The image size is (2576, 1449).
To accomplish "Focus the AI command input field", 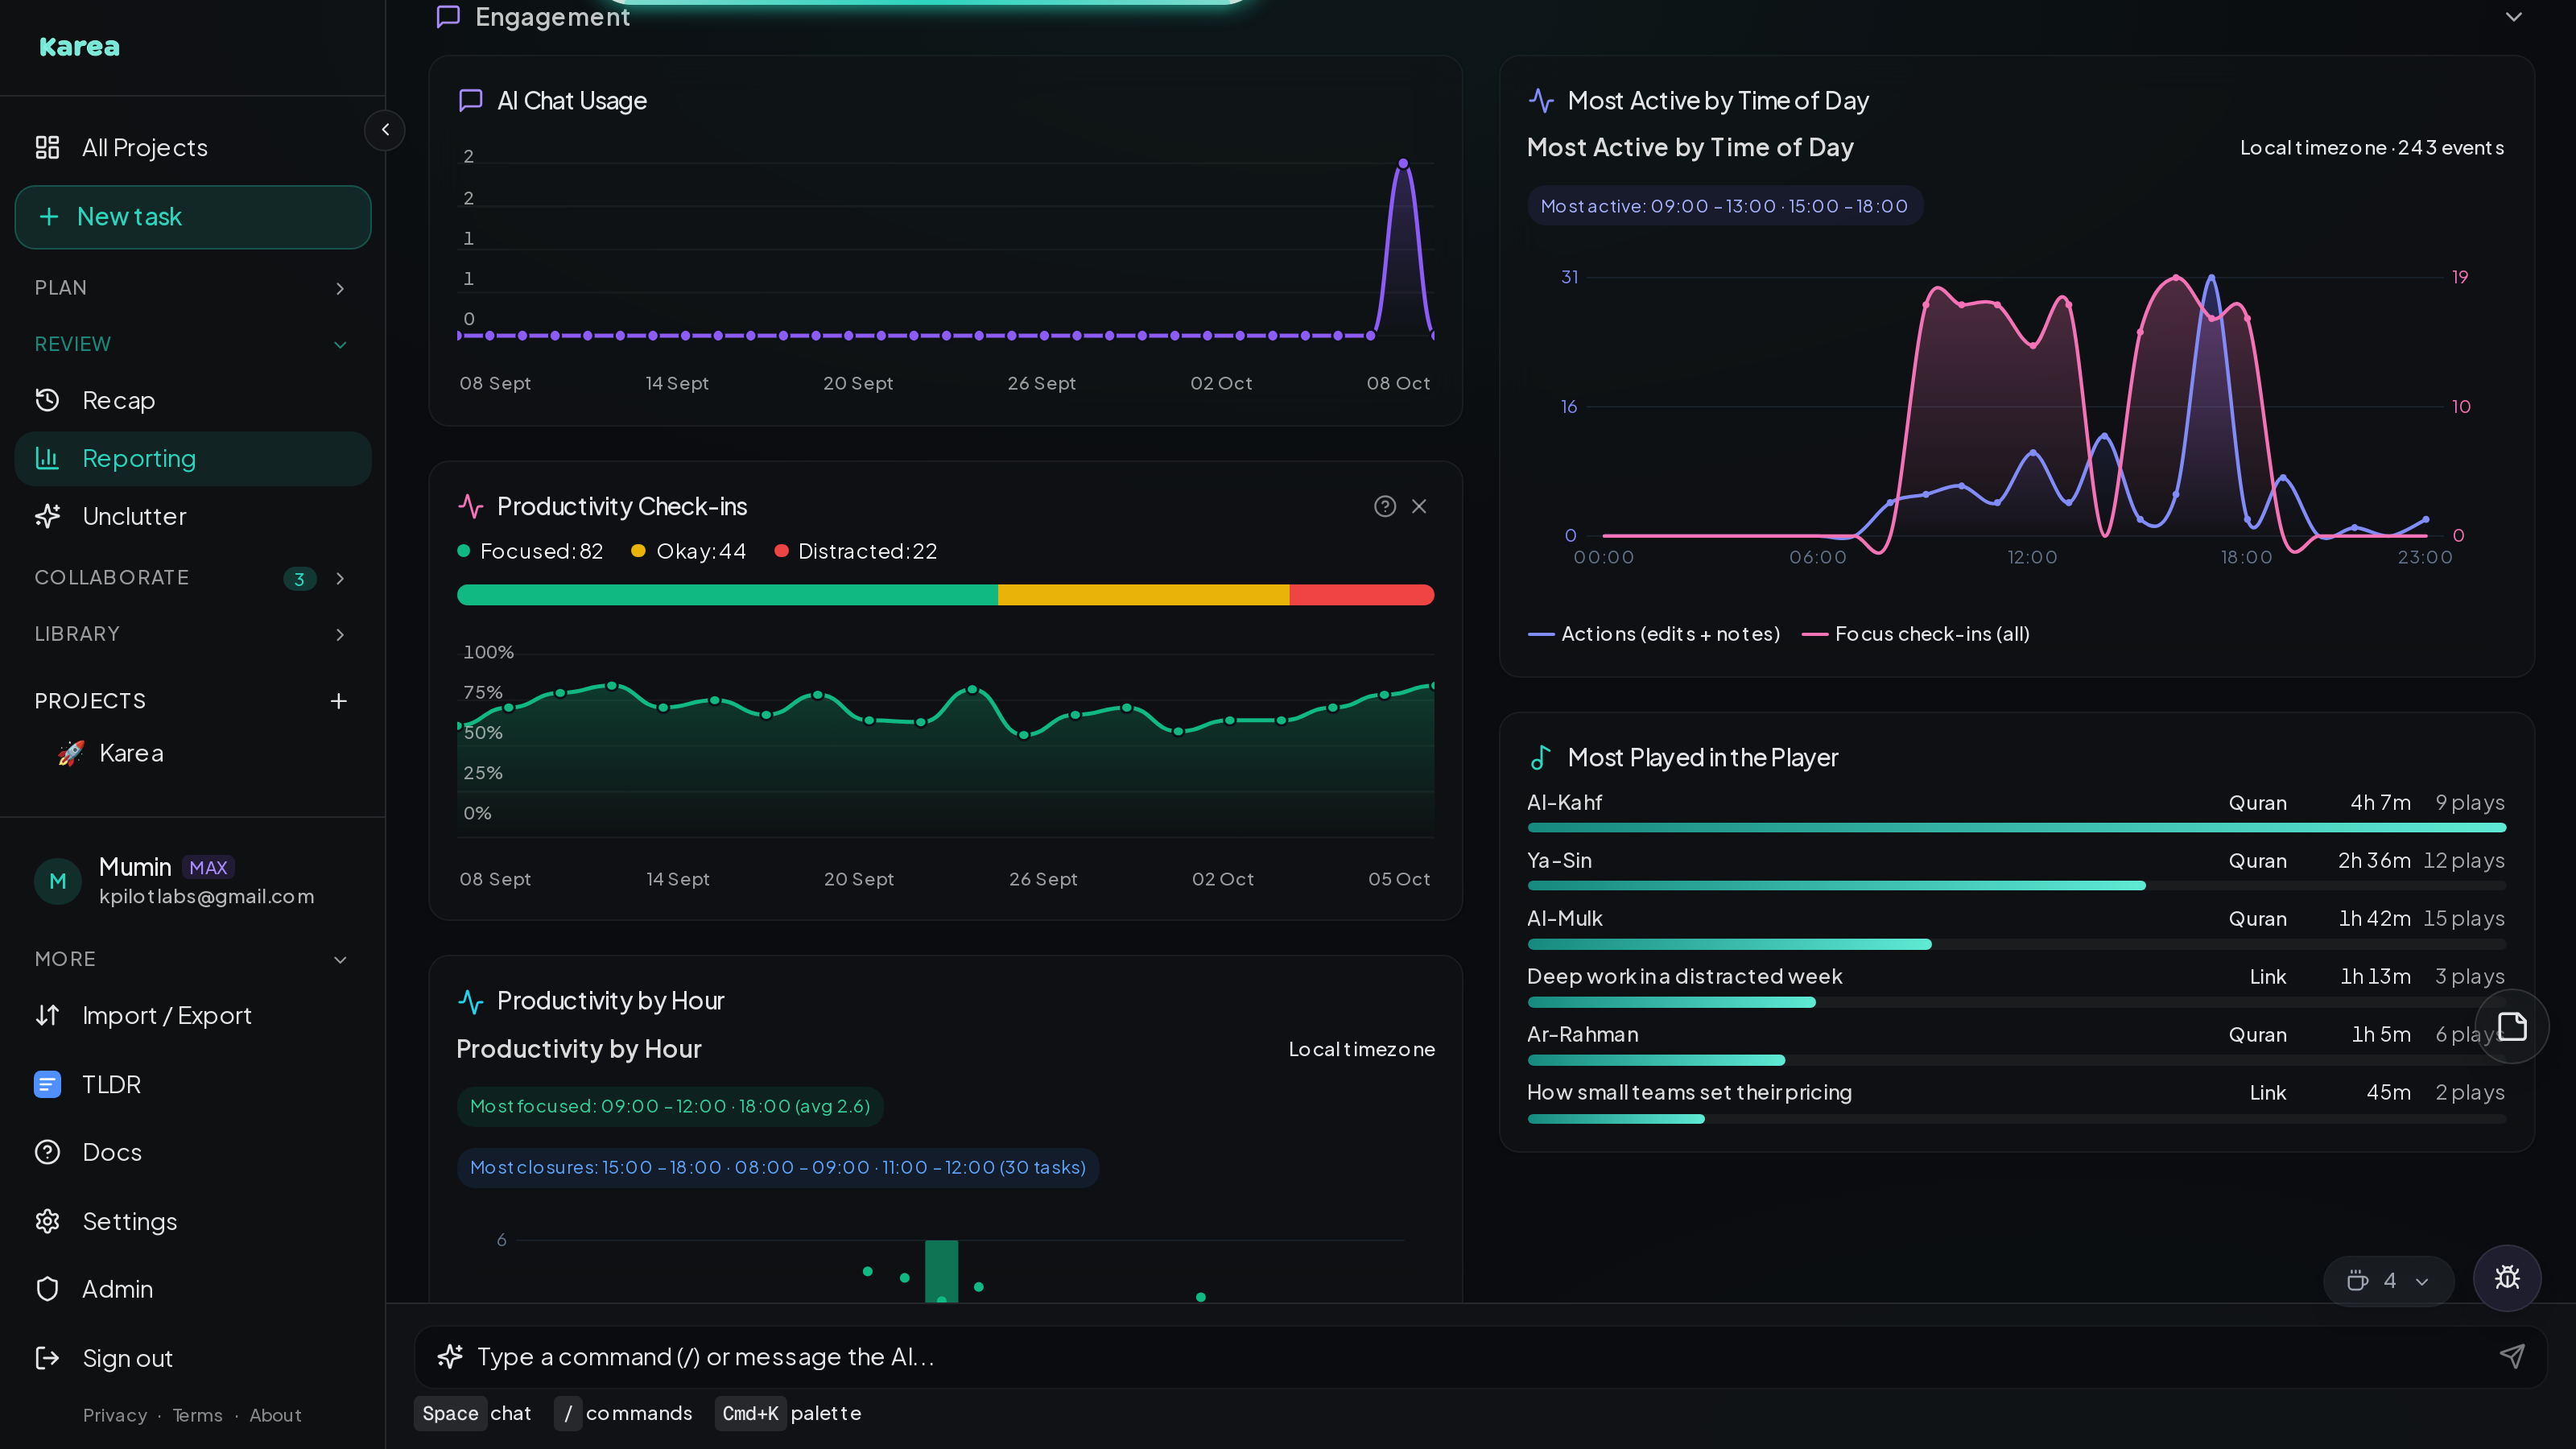I will point(1480,1357).
